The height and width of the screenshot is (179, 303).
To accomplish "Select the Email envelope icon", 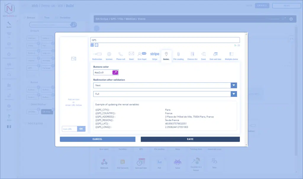I will 131,55.
